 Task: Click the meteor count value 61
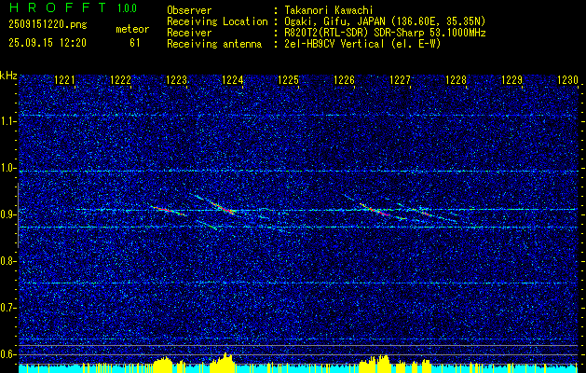click(x=135, y=43)
